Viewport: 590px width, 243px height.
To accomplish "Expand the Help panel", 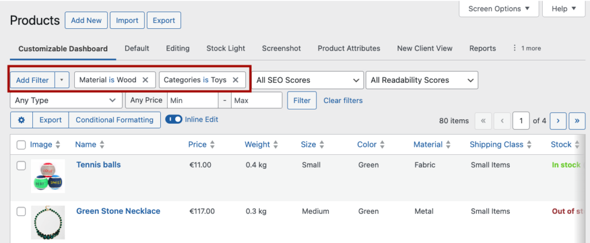I will [x=563, y=9].
